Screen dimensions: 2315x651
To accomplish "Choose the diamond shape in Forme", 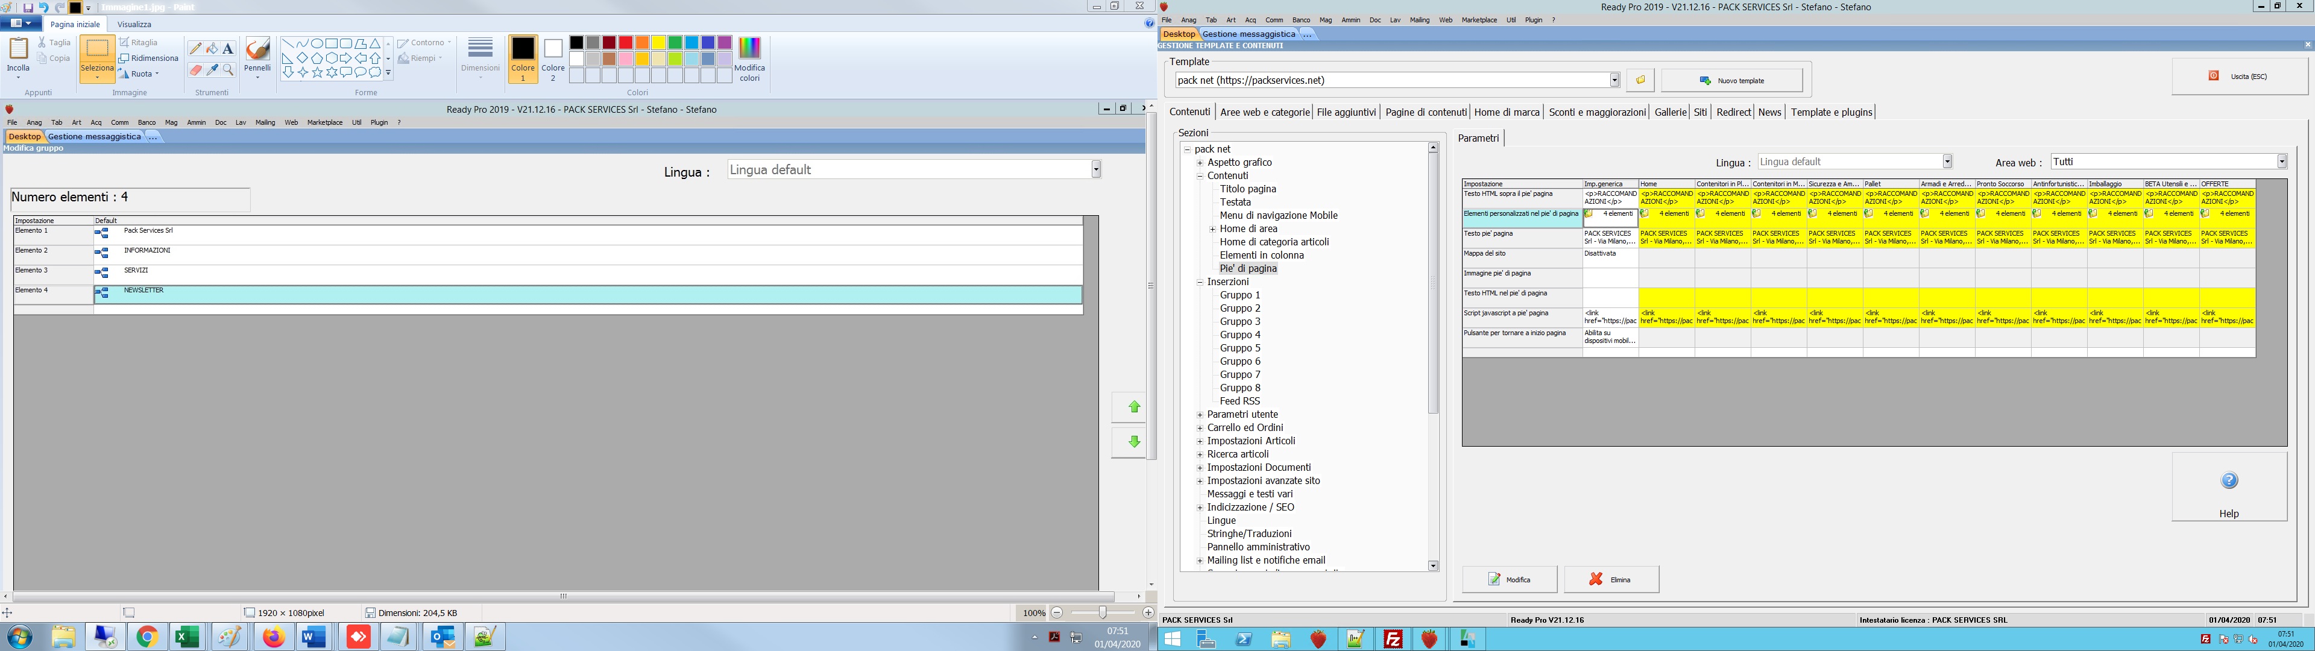I will pos(303,57).
